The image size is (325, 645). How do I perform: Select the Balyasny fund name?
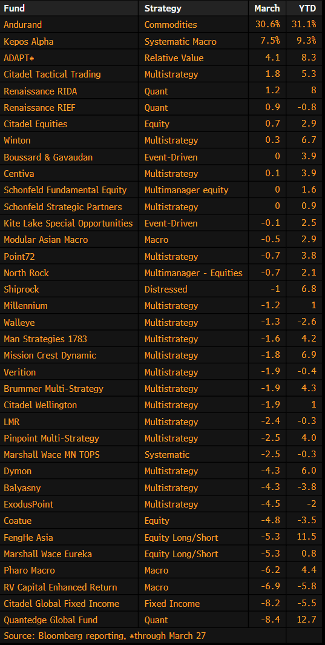tap(22, 488)
